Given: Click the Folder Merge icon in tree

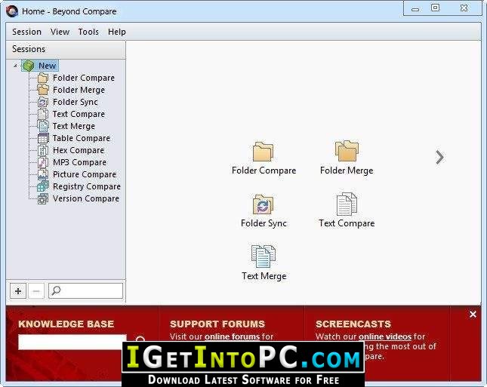Looking at the screenshot, I should click(43, 90).
